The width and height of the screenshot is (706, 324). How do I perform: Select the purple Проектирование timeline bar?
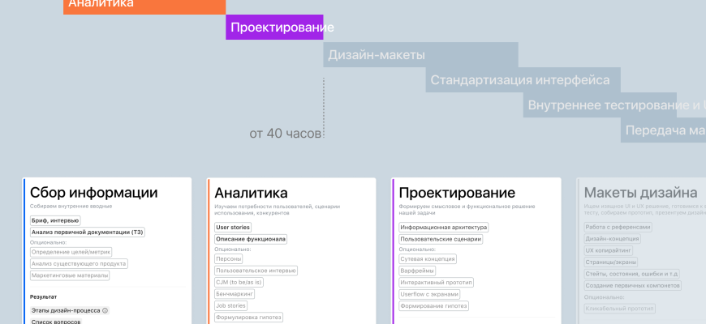click(274, 28)
